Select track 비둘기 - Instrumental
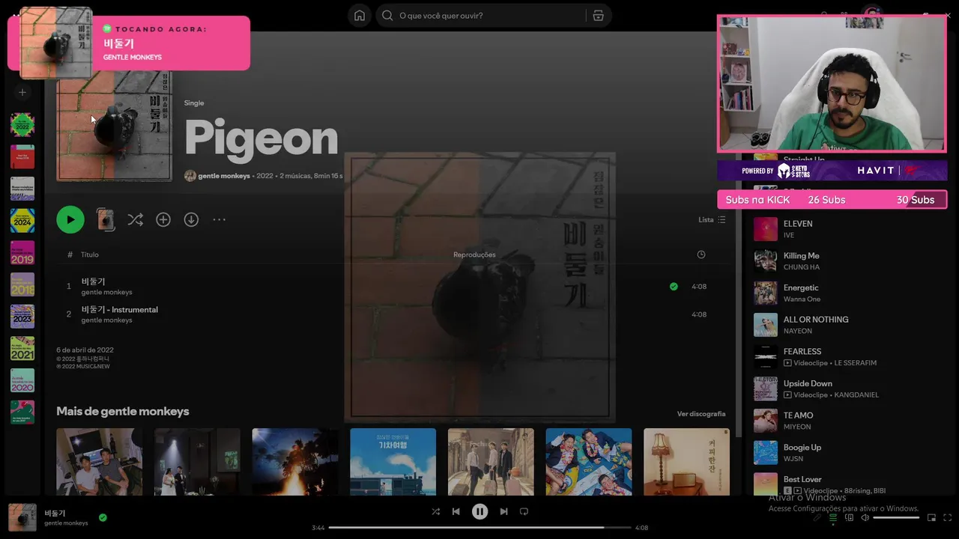The width and height of the screenshot is (959, 539). click(x=393, y=314)
